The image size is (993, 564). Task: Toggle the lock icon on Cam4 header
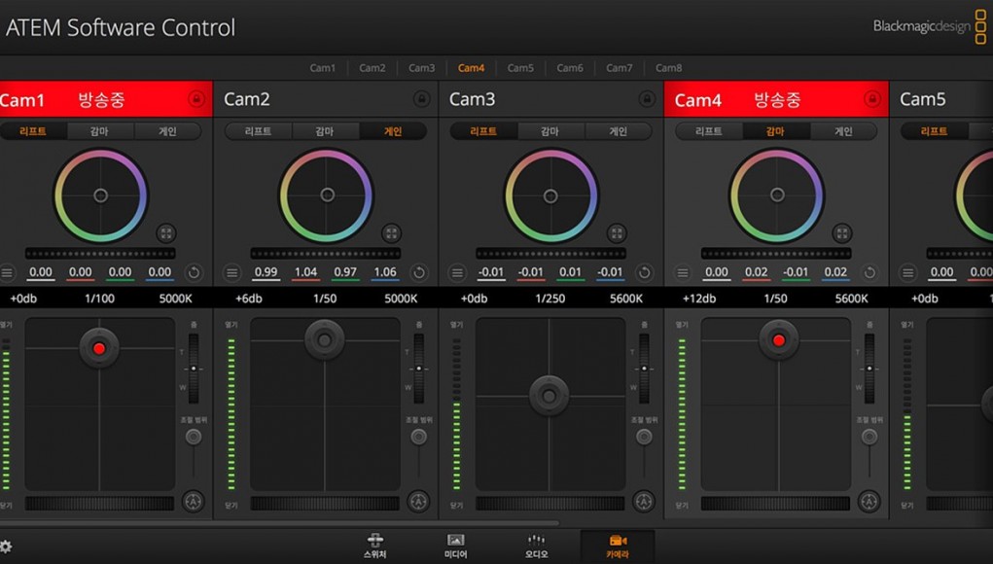[x=872, y=99]
